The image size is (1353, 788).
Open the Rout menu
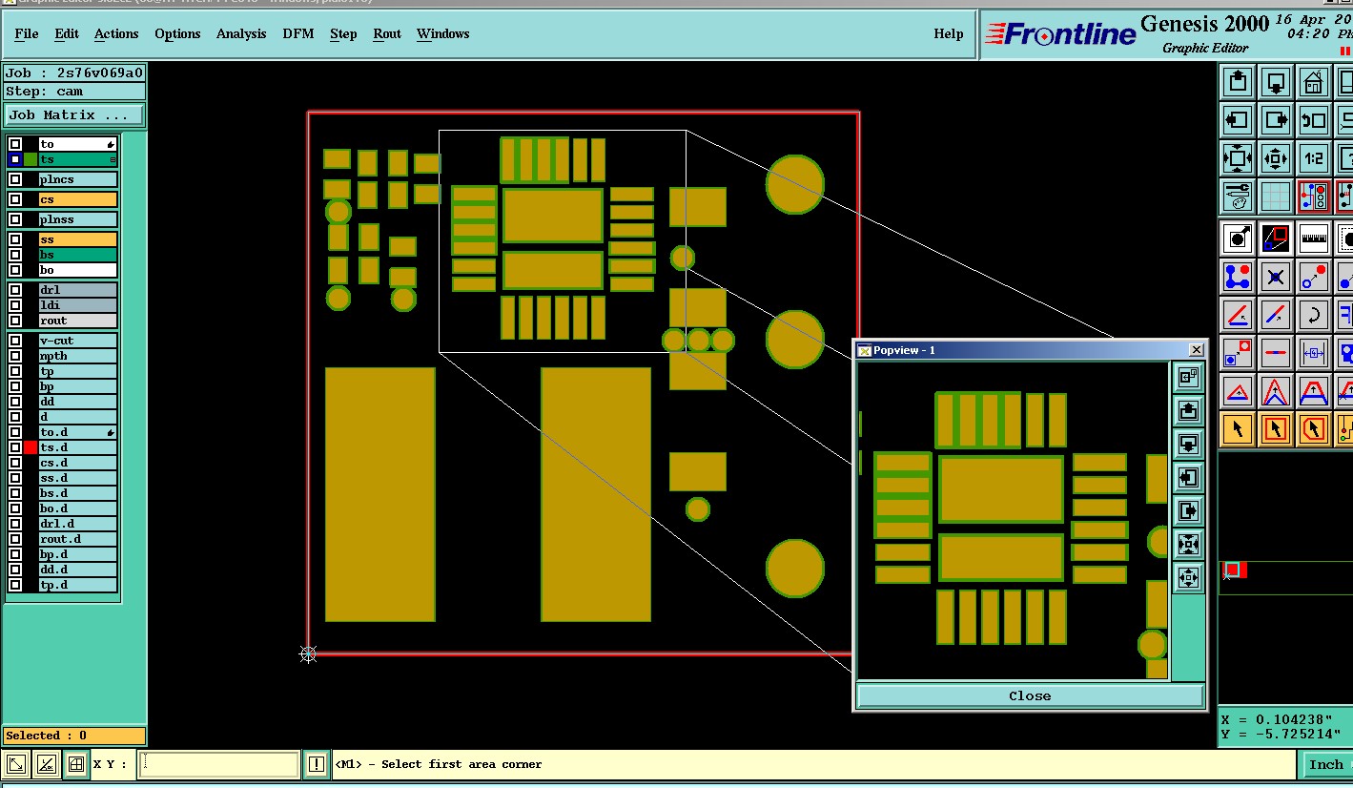tap(387, 33)
